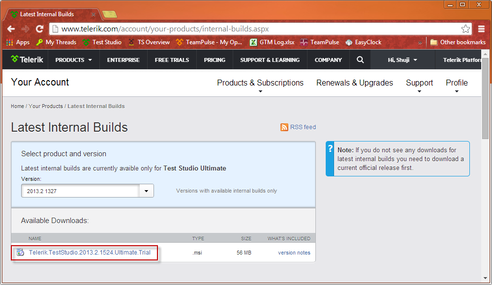492x285 pixels.
Task: Open the FREE TRIALS menu item
Action: 172,60
